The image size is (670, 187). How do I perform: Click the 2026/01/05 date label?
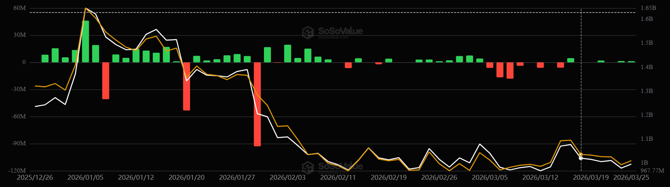(85, 178)
